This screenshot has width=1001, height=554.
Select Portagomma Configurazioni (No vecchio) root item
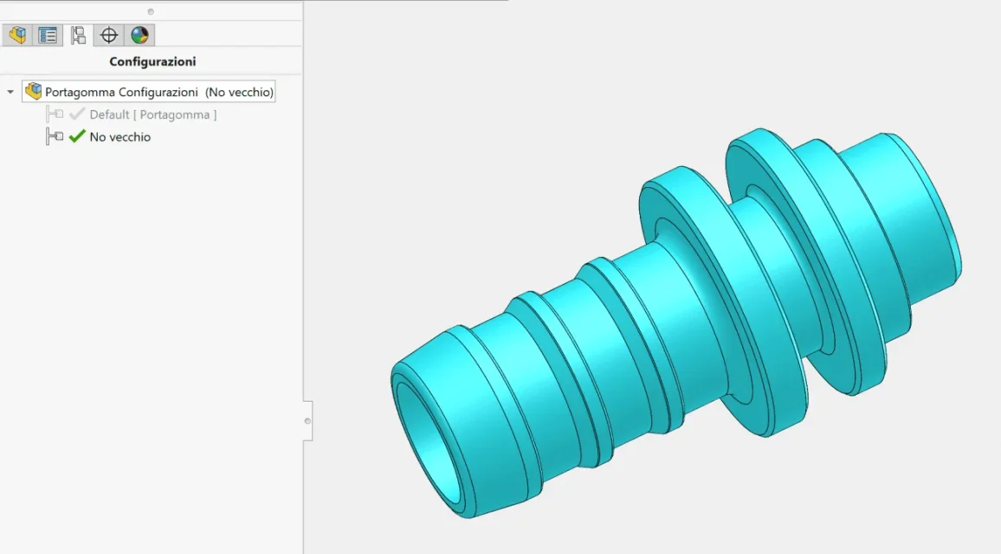(x=149, y=92)
